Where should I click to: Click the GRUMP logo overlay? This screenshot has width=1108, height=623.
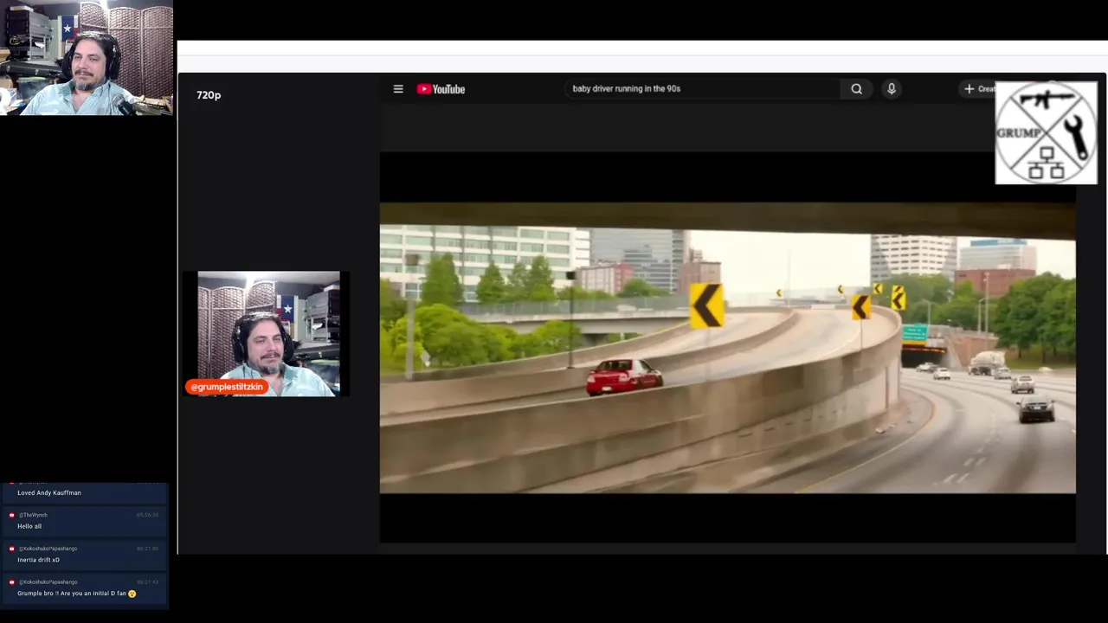tap(1046, 132)
